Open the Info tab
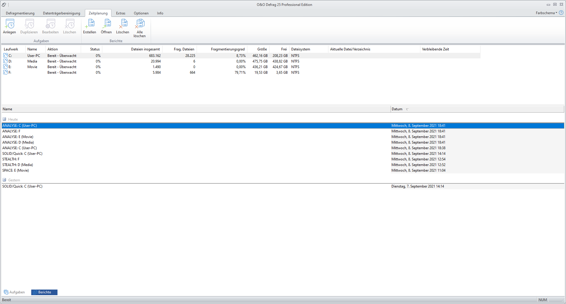Screen dimensions: 566x304 (160, 13)
